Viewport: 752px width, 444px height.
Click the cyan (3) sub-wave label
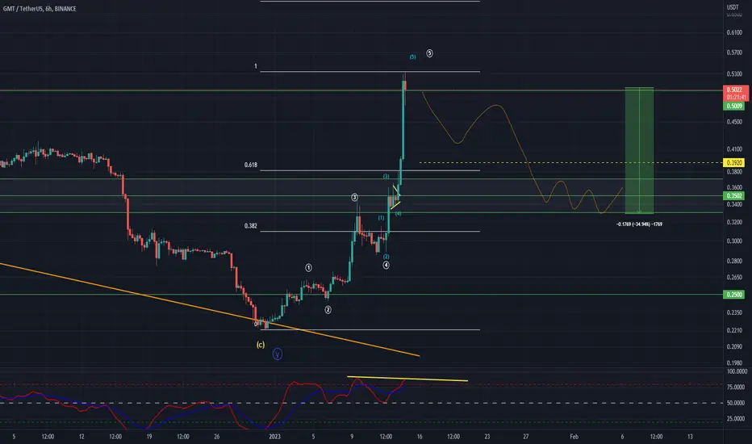pos(386,177)
